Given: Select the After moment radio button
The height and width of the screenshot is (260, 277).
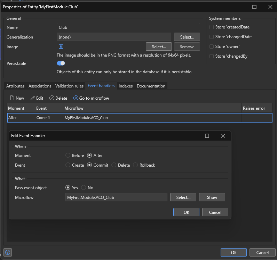Looking at the screenshot, I should pos(89,155).
